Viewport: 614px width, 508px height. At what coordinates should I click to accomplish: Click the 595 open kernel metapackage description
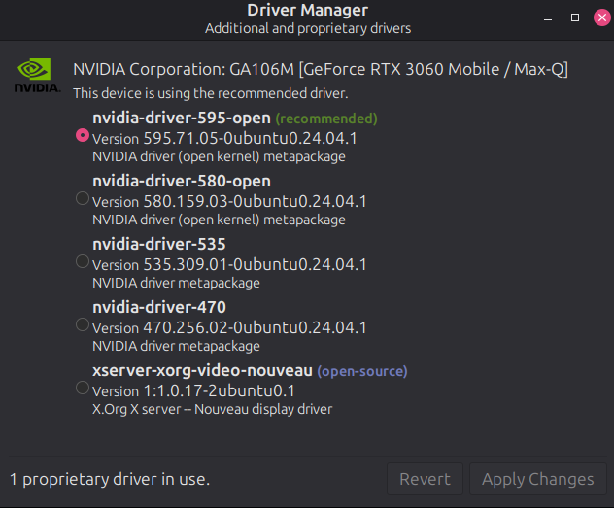[219, 157]
